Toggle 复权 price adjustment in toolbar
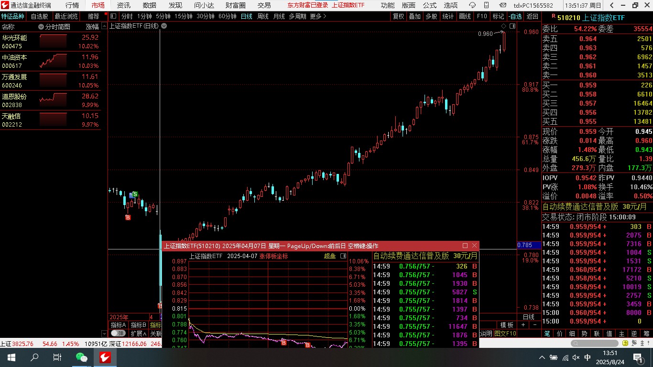The height and width of the screenshot is (367, 653). [x=398, y=16]
